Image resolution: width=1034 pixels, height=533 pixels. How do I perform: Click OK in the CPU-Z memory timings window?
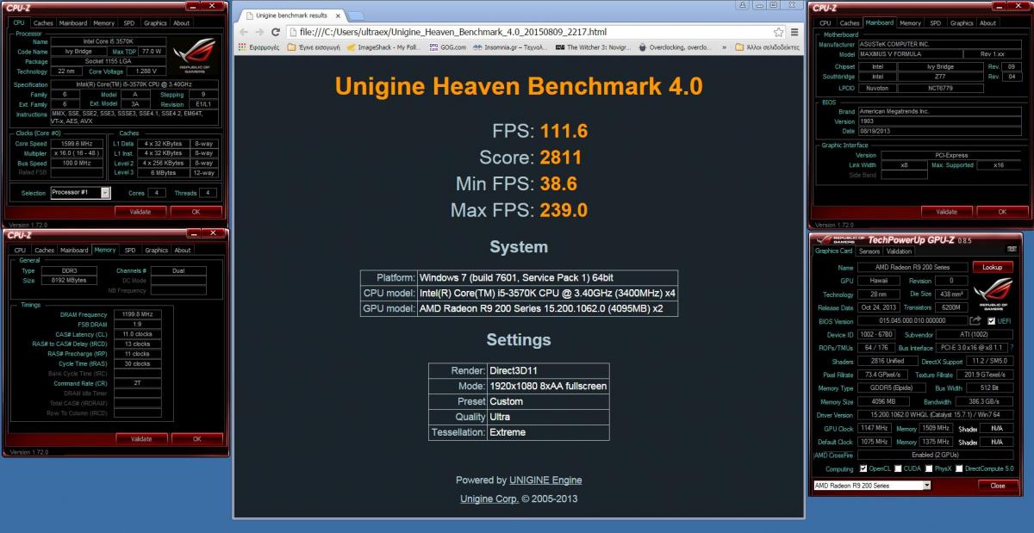pos(197,438)
